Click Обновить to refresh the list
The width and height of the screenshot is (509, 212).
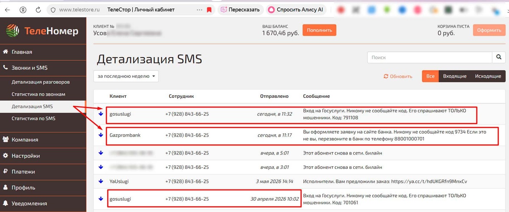(x=398, y=76)
